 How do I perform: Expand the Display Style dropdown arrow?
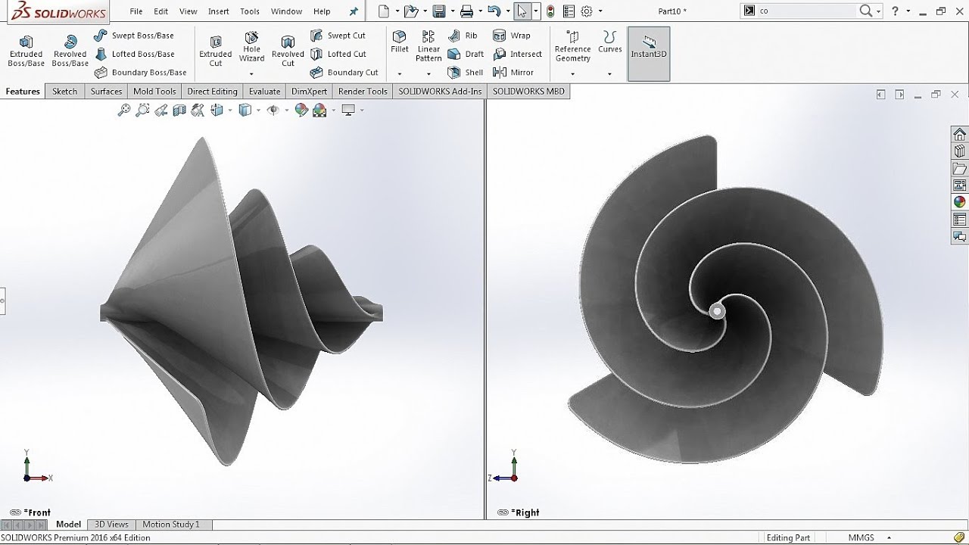click(258, 111)
